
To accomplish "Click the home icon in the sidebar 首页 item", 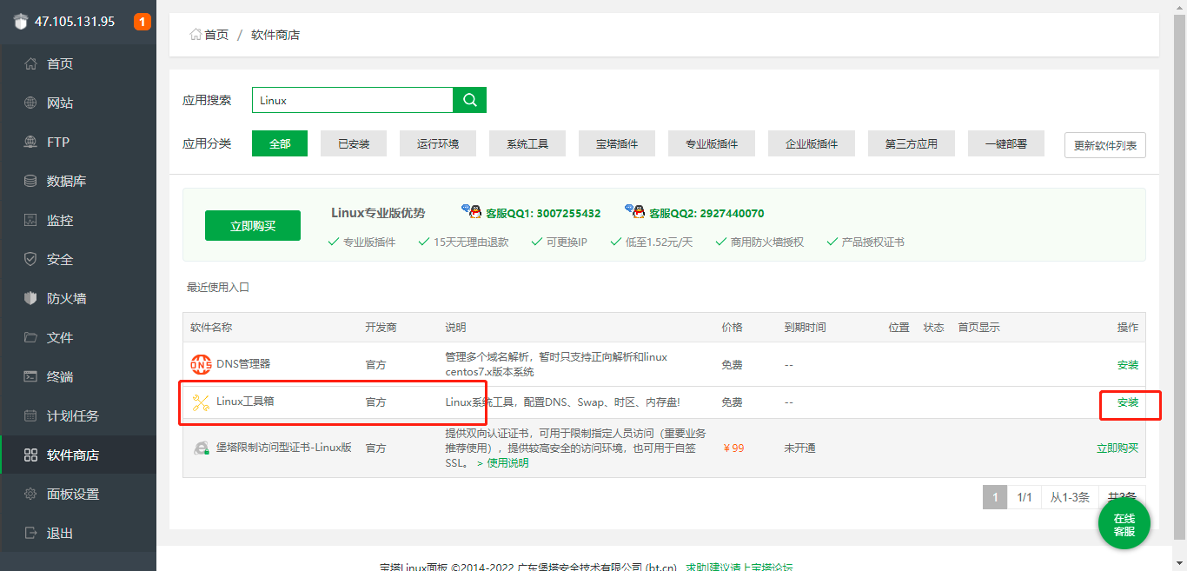I will pos(30,63).
